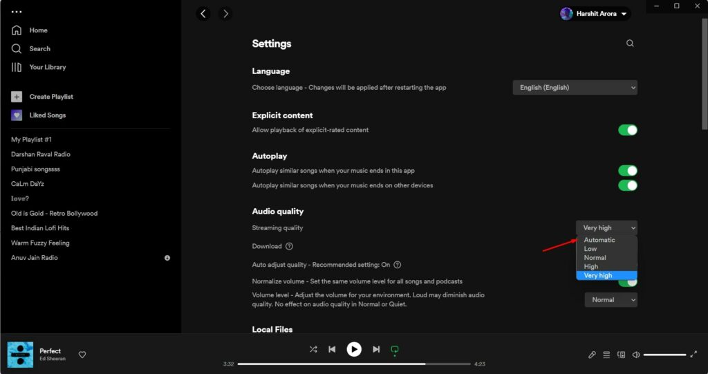Like the song Perfect with heart icon
This screenshot has width=708, height=374.
[x=82, y=355]
